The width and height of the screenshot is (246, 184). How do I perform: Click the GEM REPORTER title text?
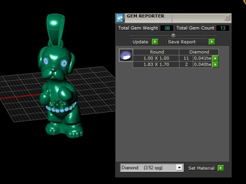pos(146,16)
